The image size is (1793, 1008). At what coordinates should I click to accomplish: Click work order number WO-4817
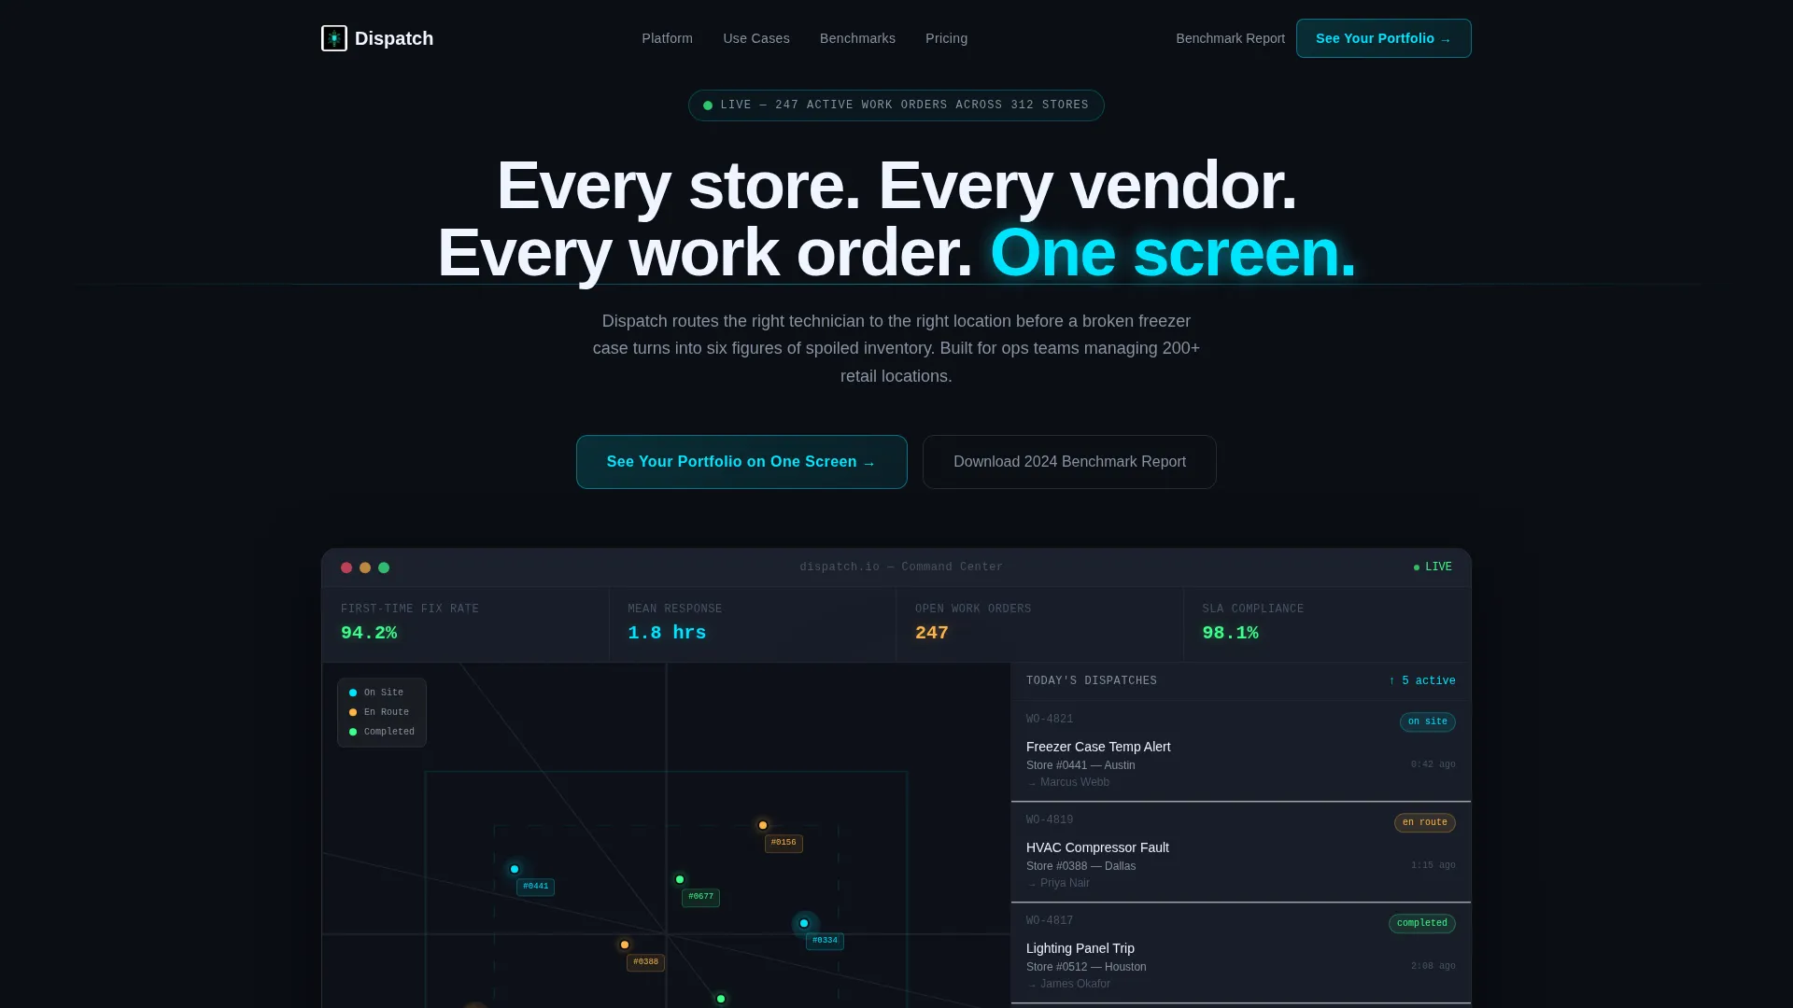coord(1050,921)
